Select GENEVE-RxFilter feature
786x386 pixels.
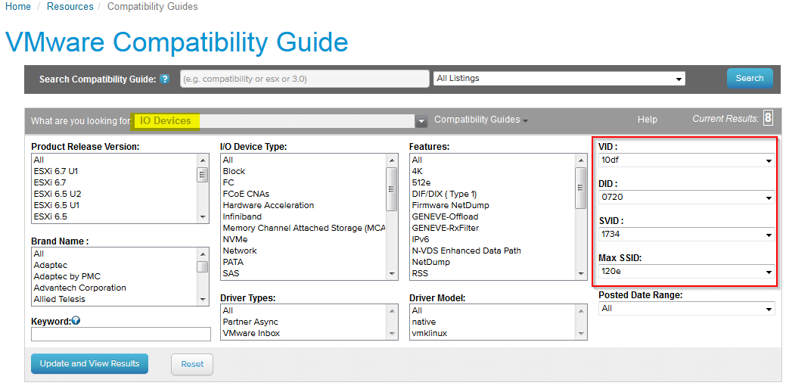[445, 228]
